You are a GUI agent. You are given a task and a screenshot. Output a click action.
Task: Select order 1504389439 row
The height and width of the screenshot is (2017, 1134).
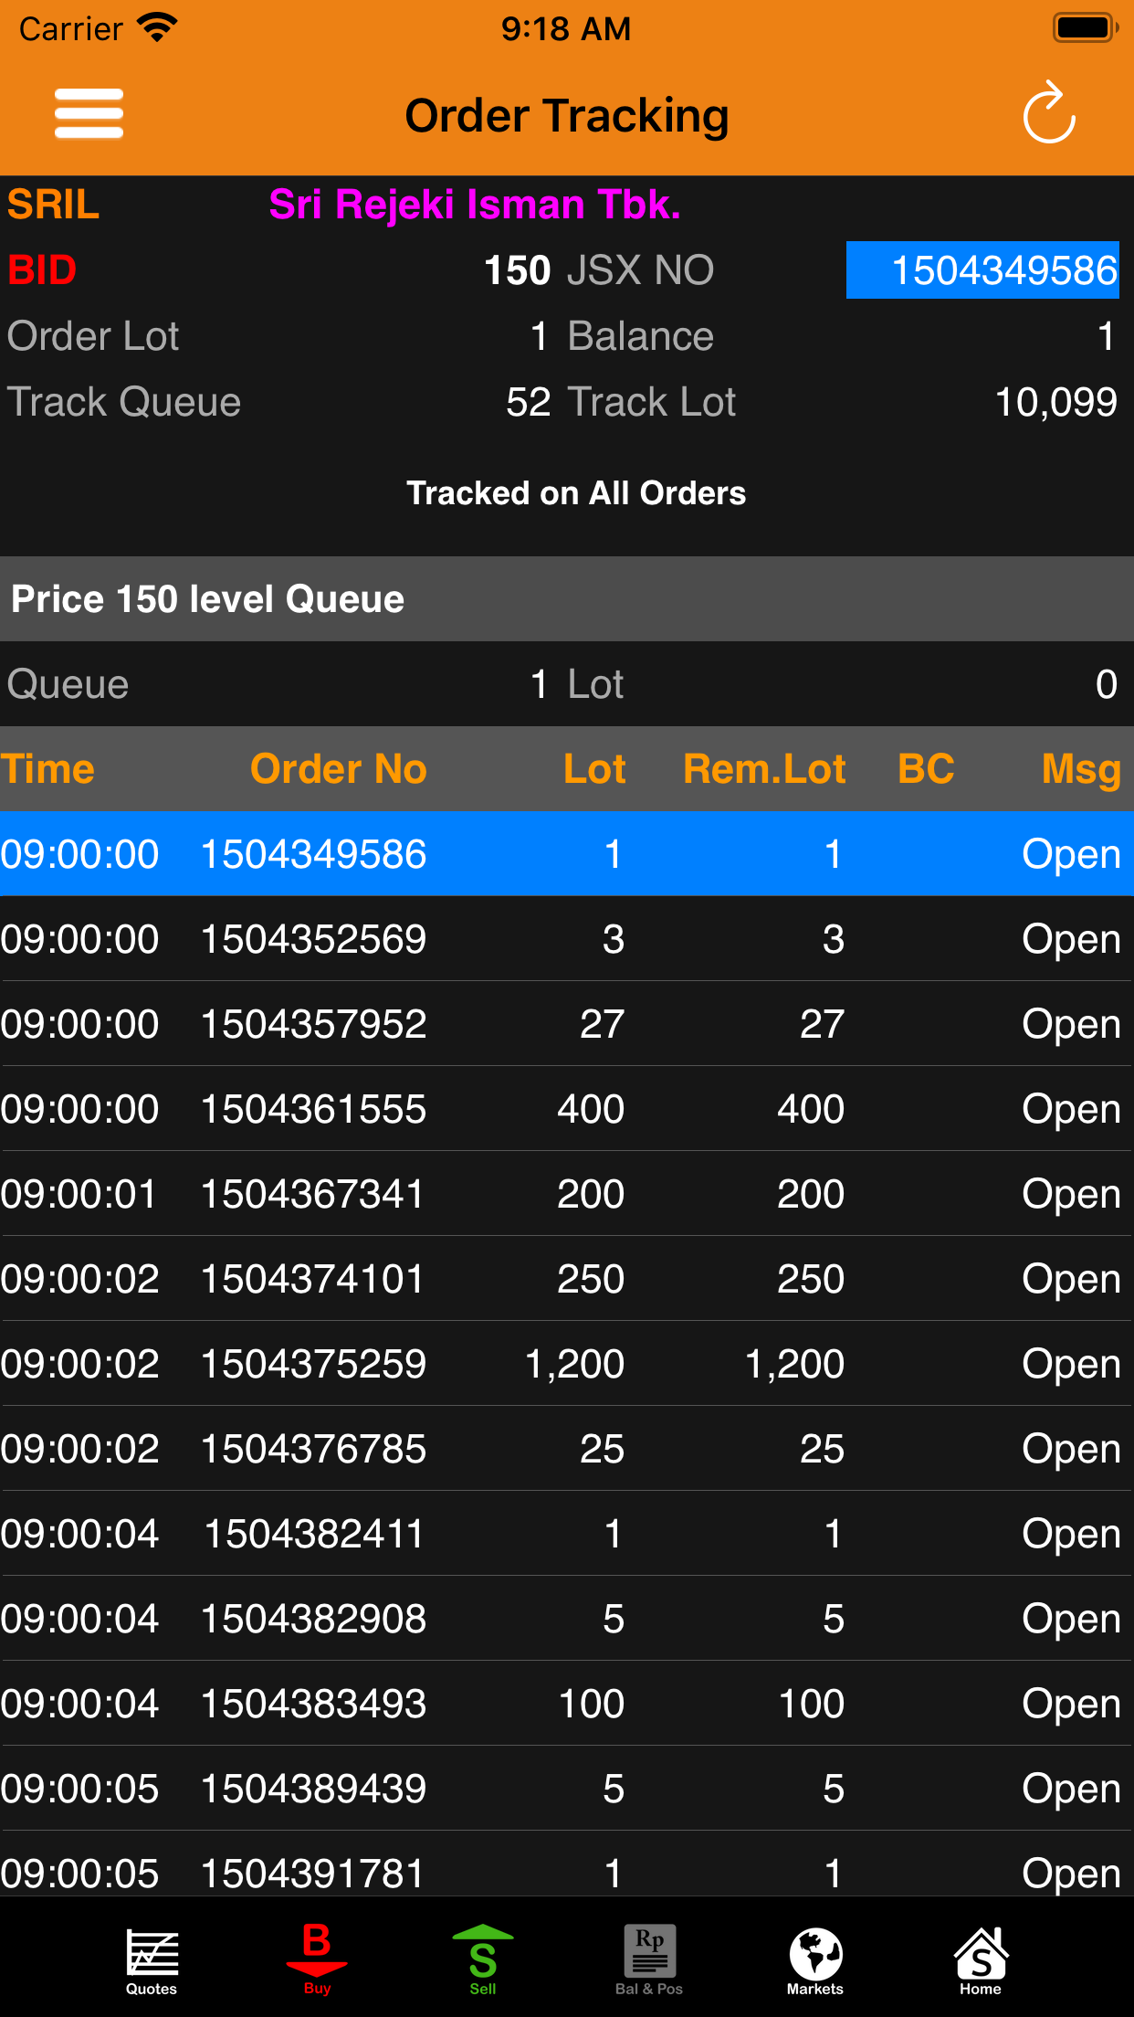point(567,1789)
